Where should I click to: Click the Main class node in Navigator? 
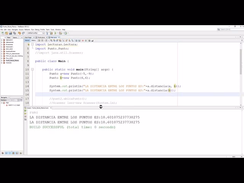(7, 103)
